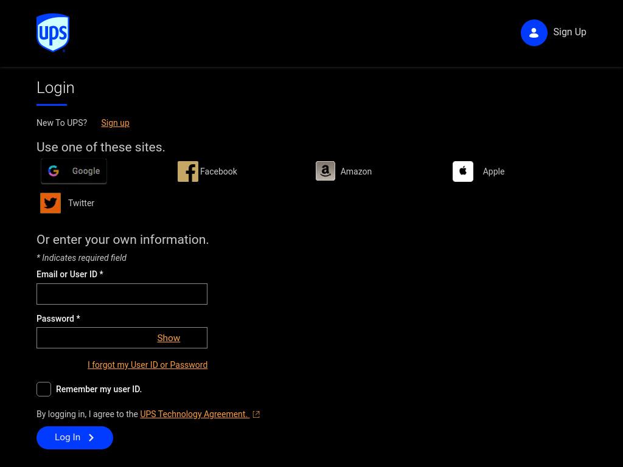
Task: Select the Twitter login label
Action: tap(81, 203)
